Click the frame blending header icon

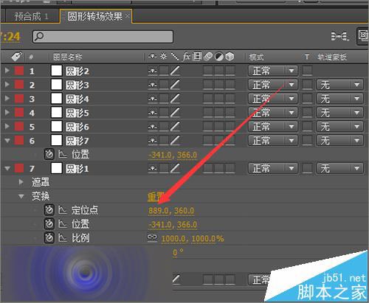197,57
